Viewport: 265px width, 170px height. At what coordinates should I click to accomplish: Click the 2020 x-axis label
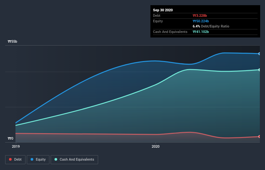tap(156, 146)
